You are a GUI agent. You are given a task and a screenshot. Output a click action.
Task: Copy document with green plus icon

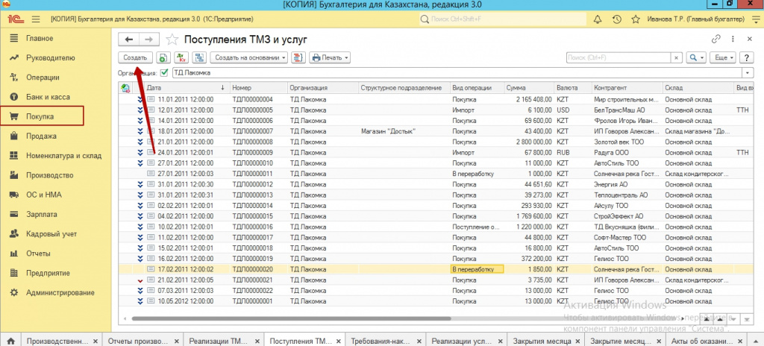click(x=163, y=57)
